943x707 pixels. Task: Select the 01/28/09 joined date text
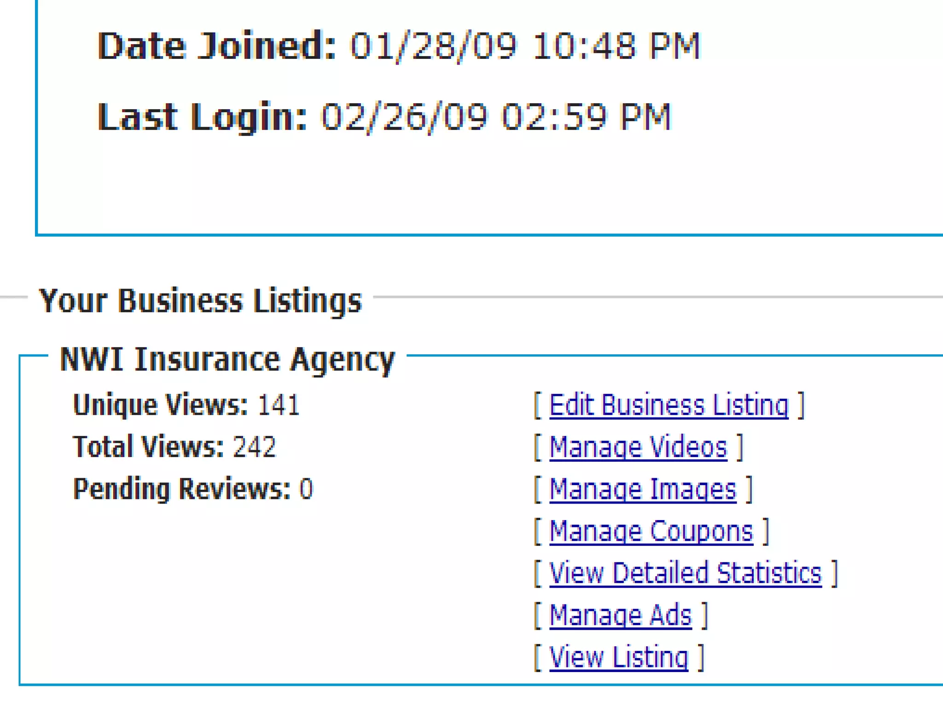coord(433,46)
